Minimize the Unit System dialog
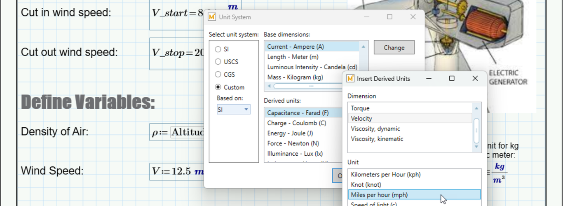 [x=366, y=17]
